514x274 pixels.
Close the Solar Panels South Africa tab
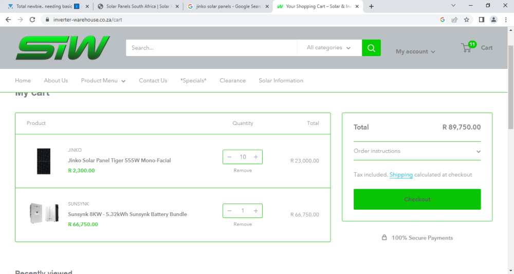[x=177, y=6]
